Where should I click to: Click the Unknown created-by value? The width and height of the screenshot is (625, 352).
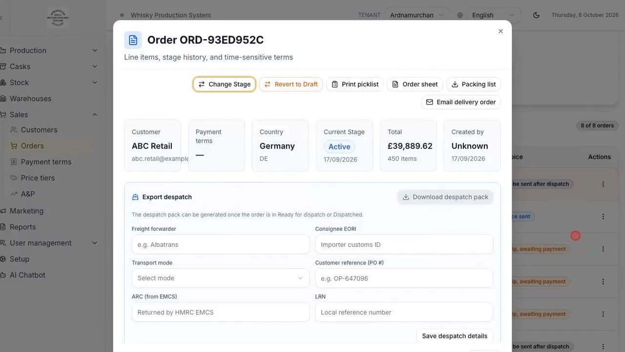(x=470, y=146)
